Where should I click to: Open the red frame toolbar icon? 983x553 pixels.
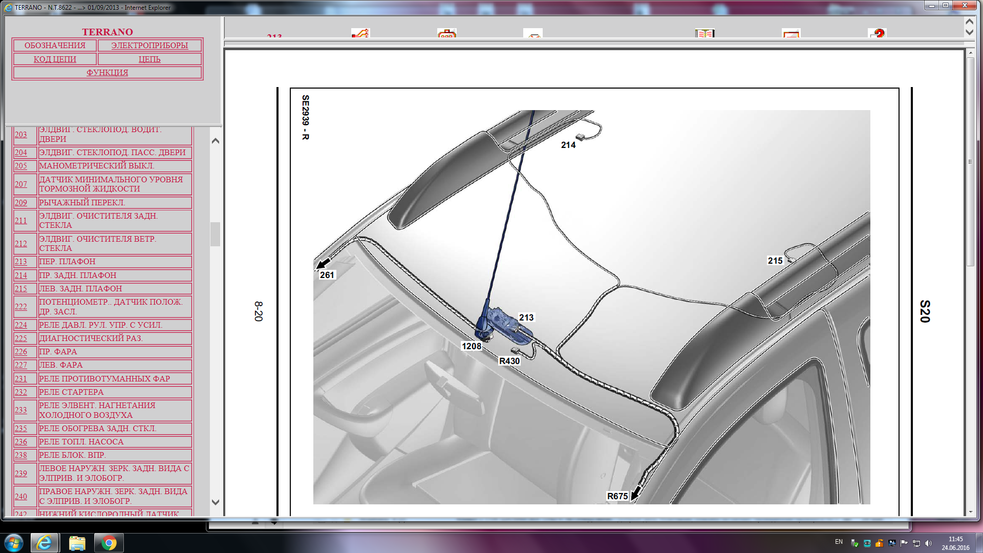coord(791,33)
